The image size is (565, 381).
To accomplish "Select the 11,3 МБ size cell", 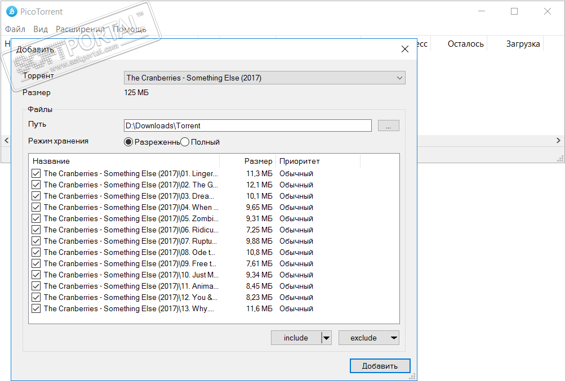I will click(260, 173).
